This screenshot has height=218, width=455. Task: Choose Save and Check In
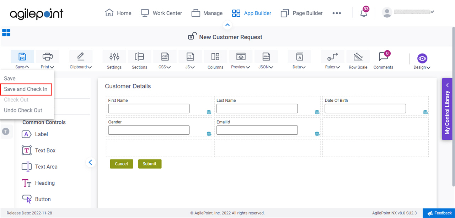[26, 89]
